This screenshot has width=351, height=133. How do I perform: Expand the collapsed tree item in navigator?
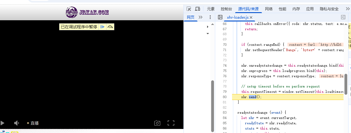pos(208,27)
